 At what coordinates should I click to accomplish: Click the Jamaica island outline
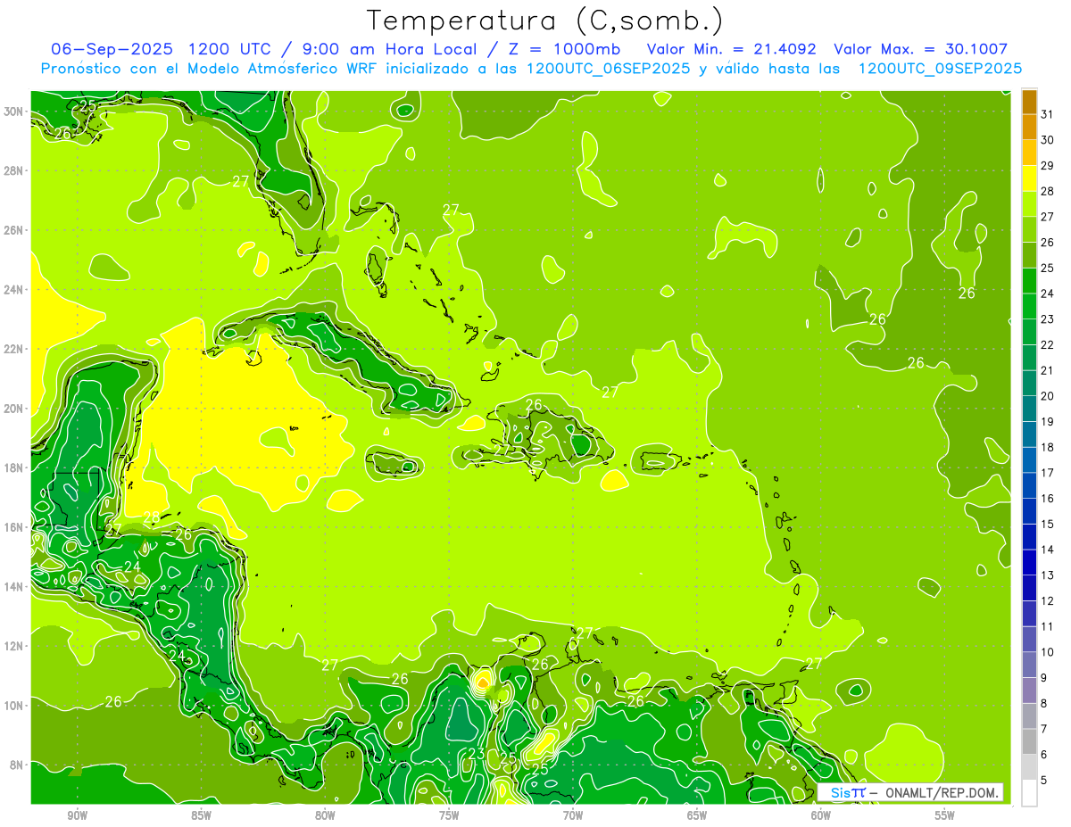coord(393,464)
